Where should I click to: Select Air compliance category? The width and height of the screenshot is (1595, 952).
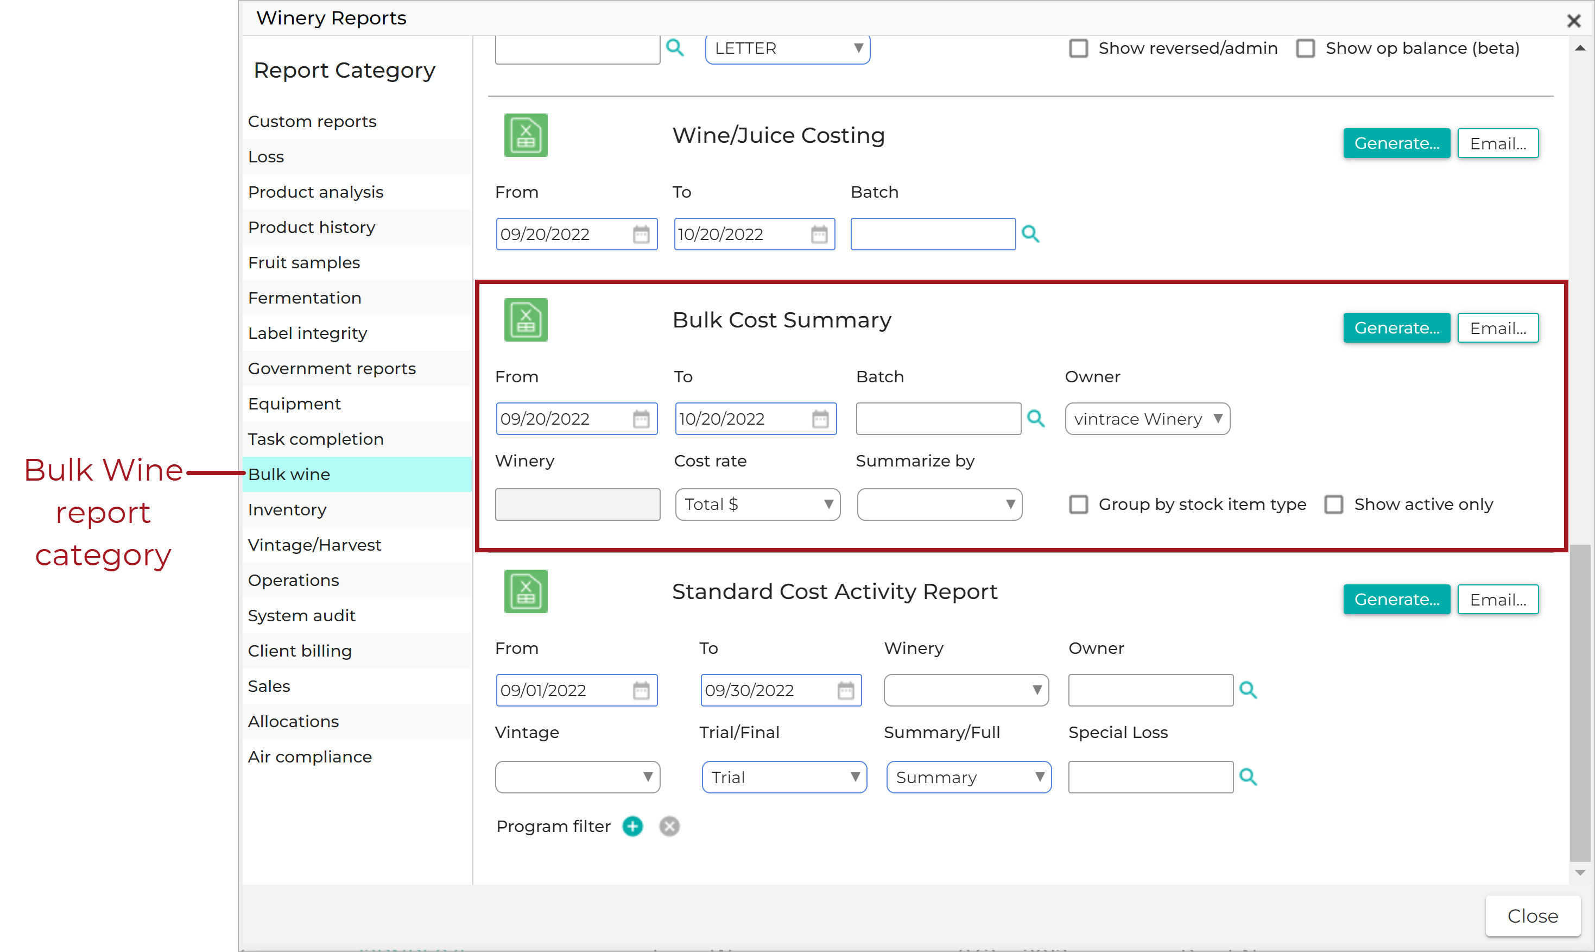357,756
